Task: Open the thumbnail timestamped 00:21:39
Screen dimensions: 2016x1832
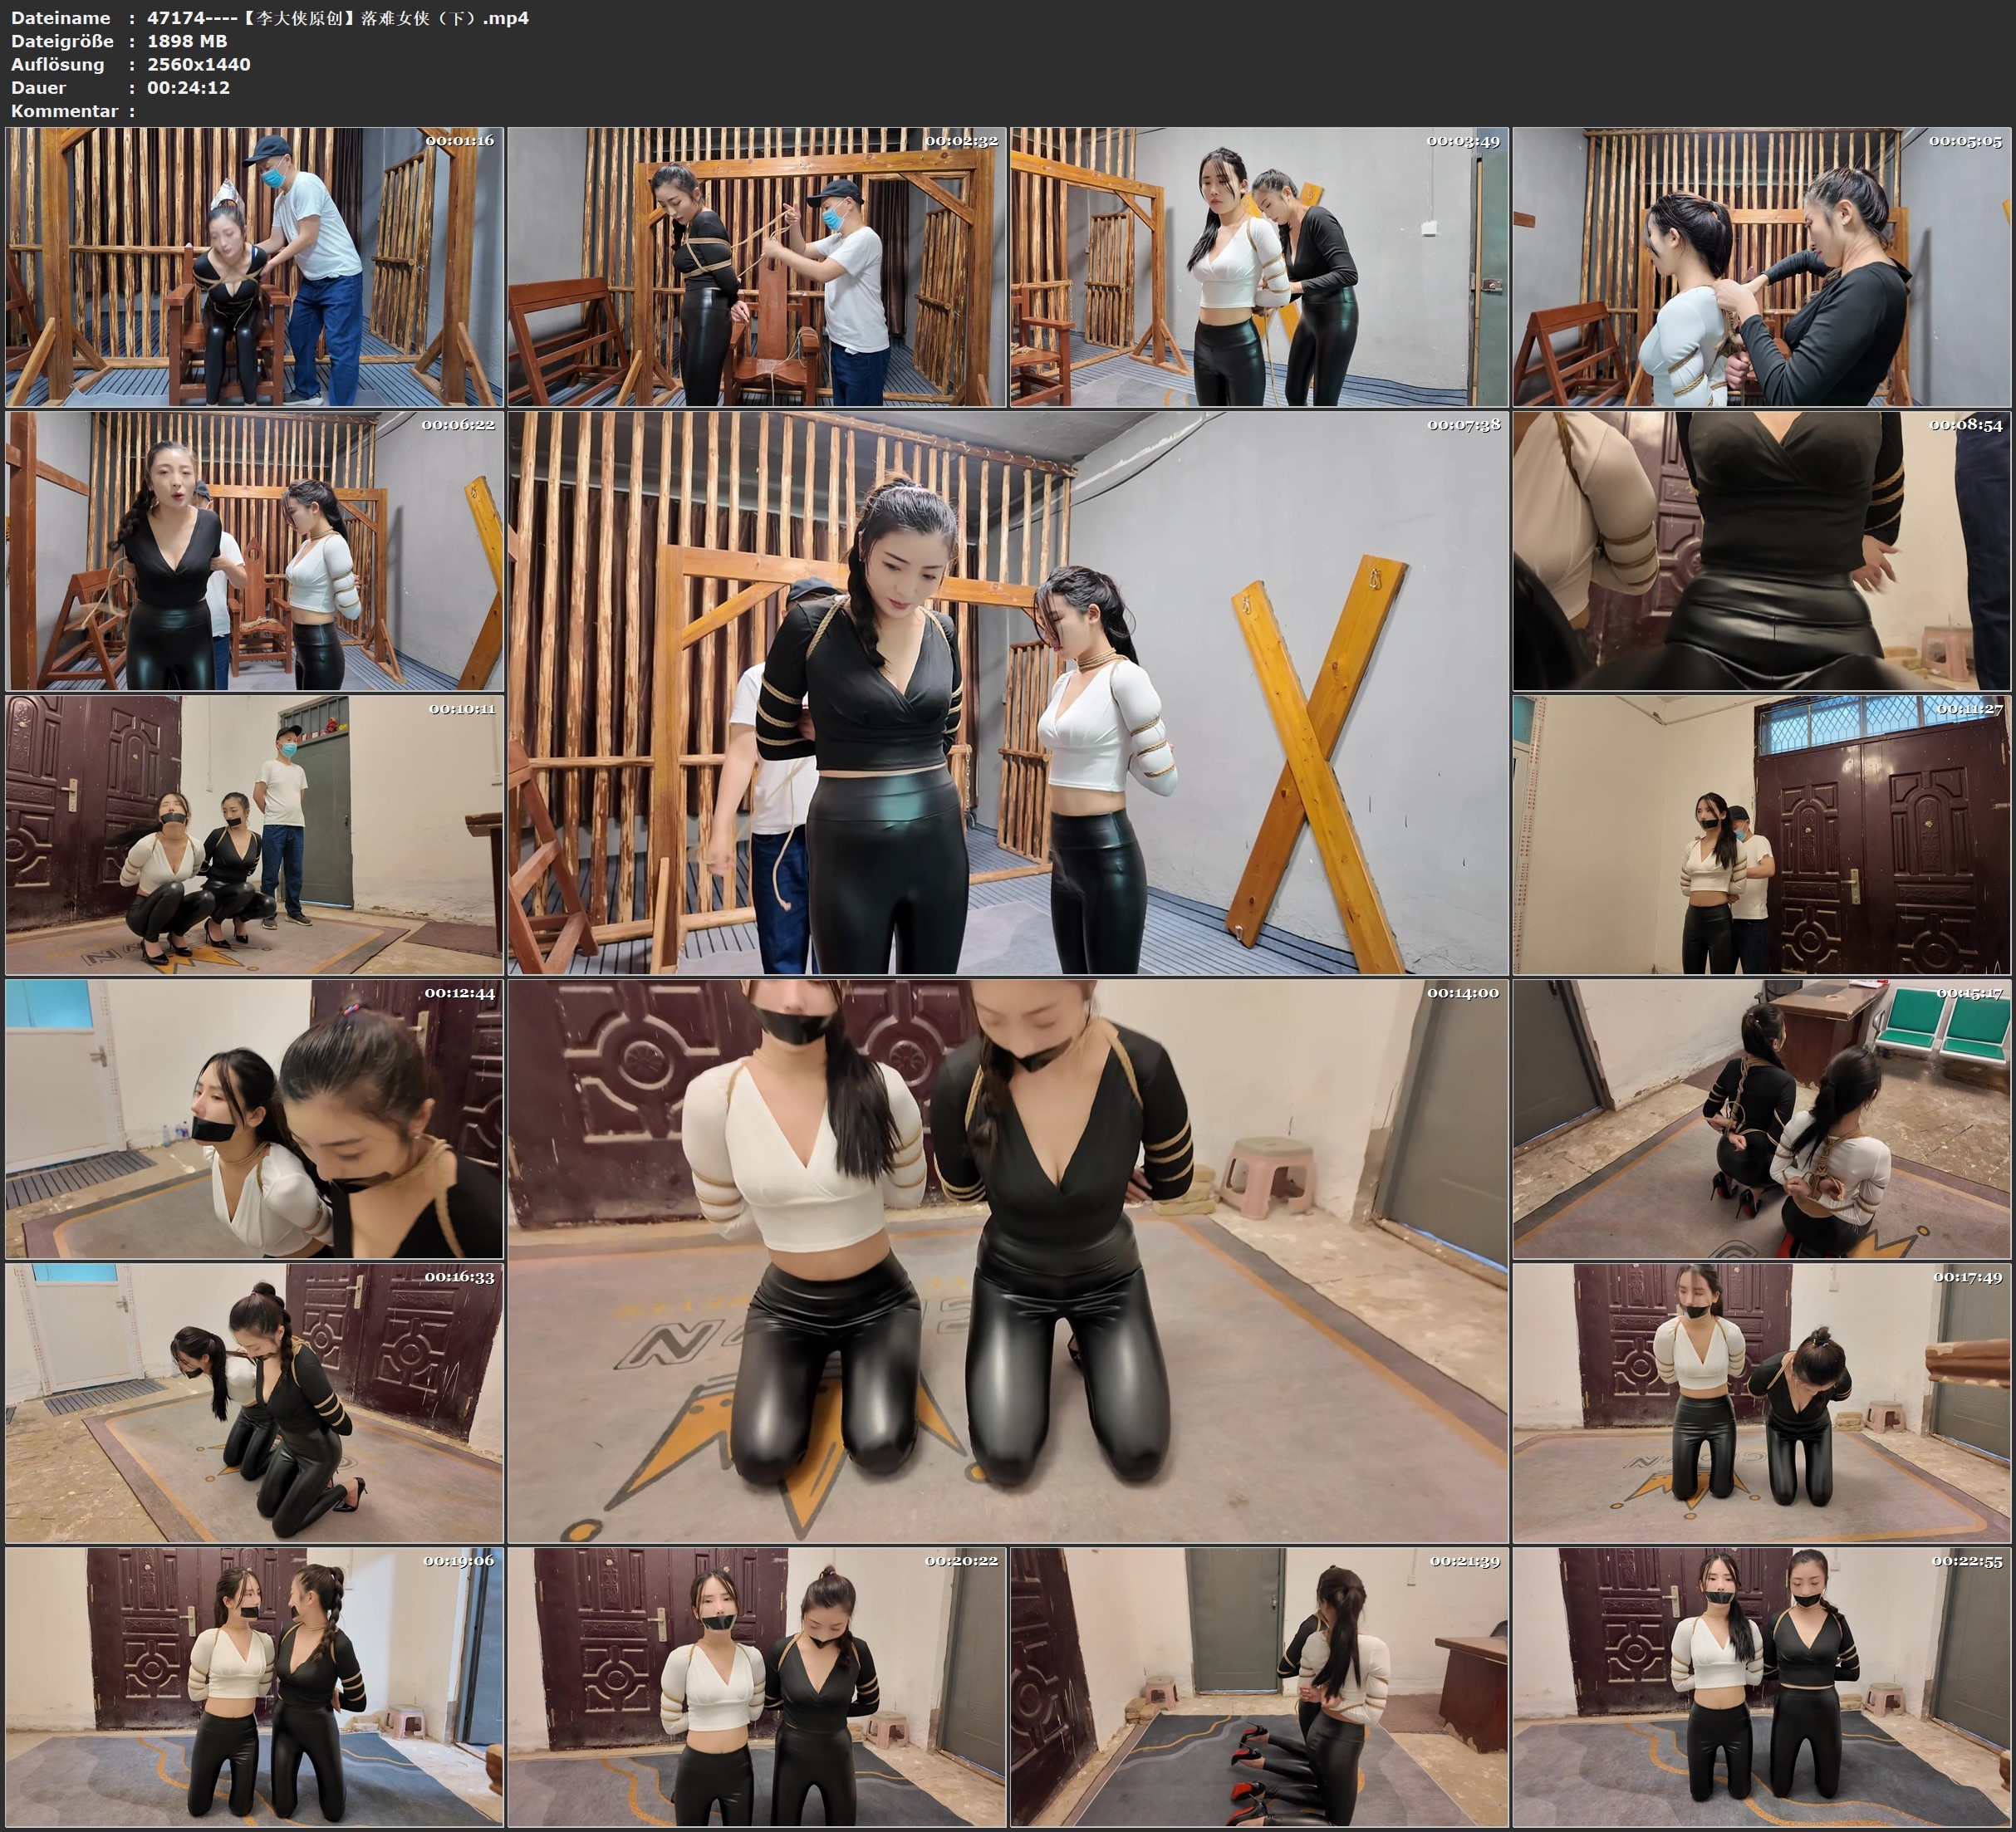Action: (x=1258, y=1686)
